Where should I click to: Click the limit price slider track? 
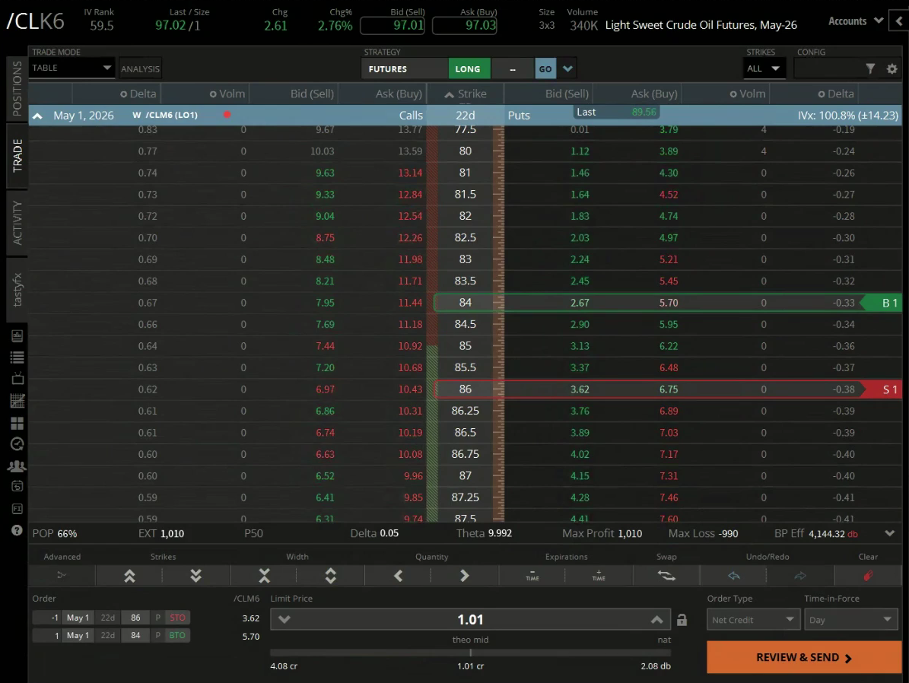click(x=470, y=653)
